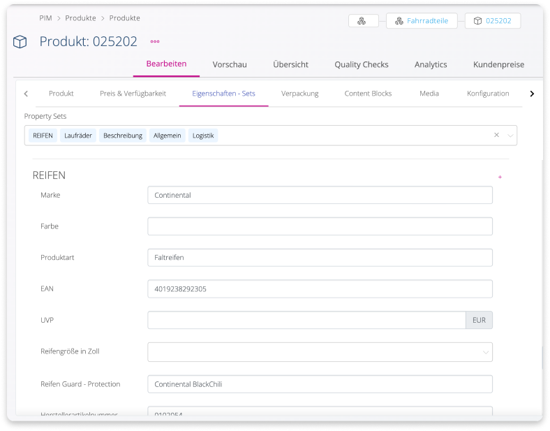
Task: Click into the Marke input field
Action: (x=320, y=196)
